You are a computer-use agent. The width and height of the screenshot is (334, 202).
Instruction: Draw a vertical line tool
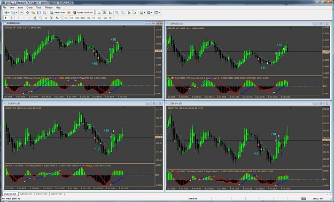18,18
